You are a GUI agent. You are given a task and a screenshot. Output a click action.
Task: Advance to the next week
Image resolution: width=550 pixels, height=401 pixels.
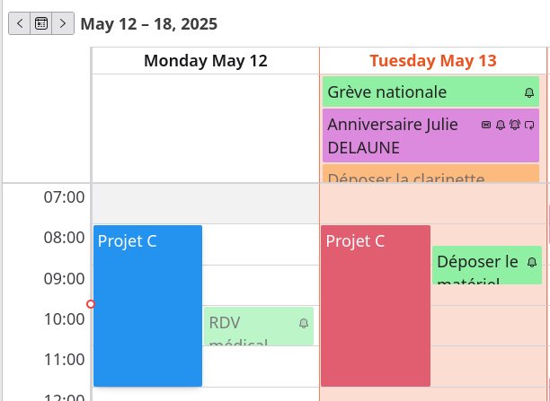[63, 23]
